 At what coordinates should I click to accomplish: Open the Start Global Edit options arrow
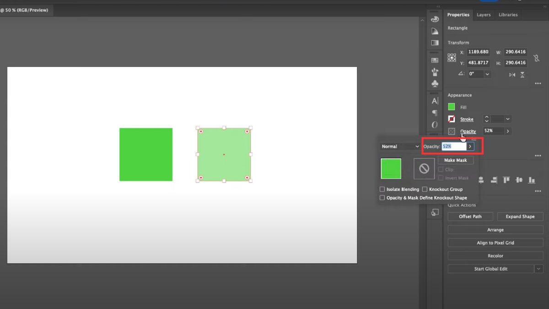539,269
